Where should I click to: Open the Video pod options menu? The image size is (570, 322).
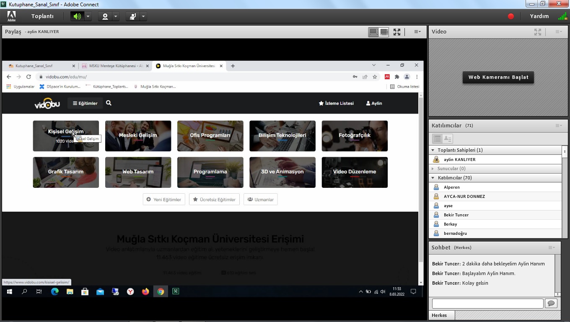click(559, 32)
